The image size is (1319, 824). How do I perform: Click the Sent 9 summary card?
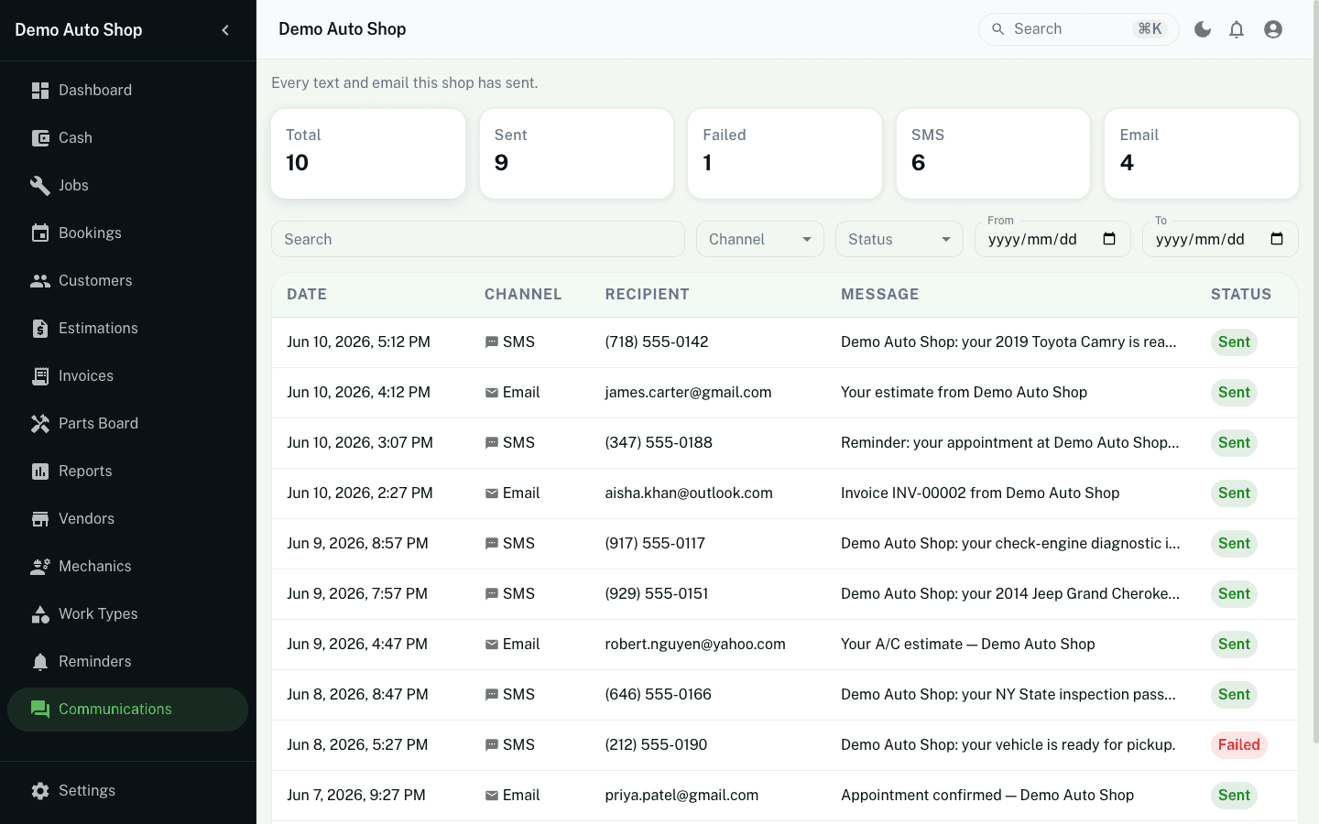point(576,154)
